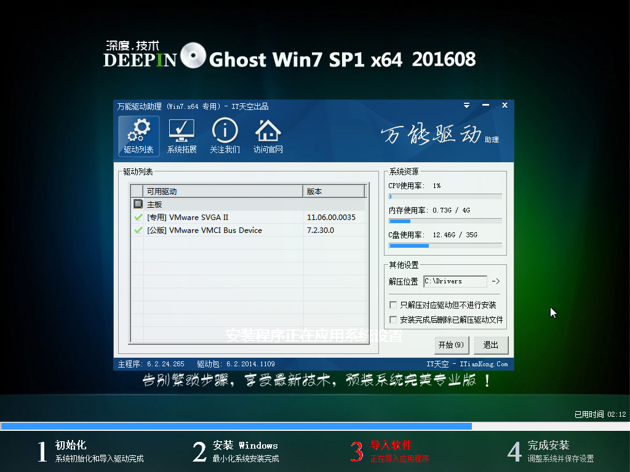This screenshot has width=630, height=472.
Task: Click the green checkmark beside VMware SVGA II
Action: click(x=138, y=217)
